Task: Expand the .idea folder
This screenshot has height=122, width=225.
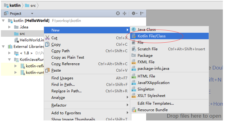Action: 10,27
